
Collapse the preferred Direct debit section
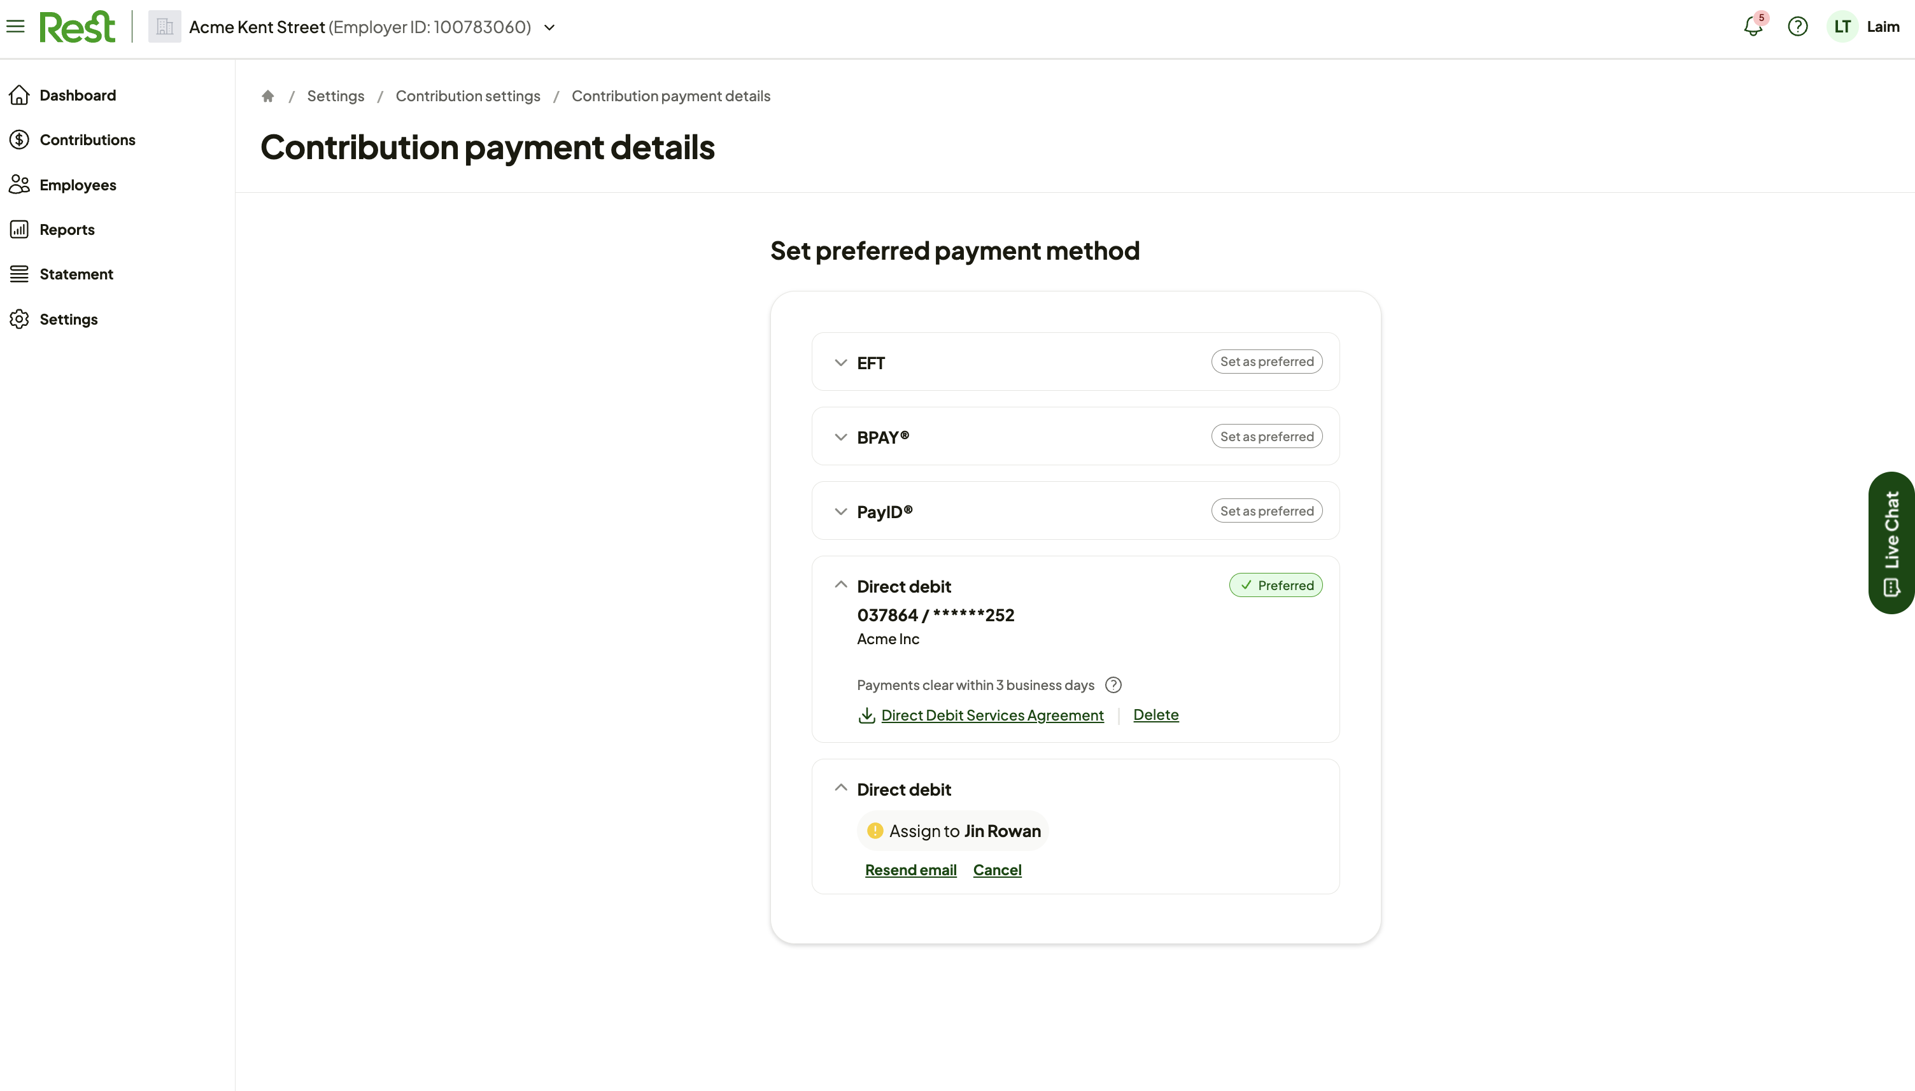tap(840, 584)
